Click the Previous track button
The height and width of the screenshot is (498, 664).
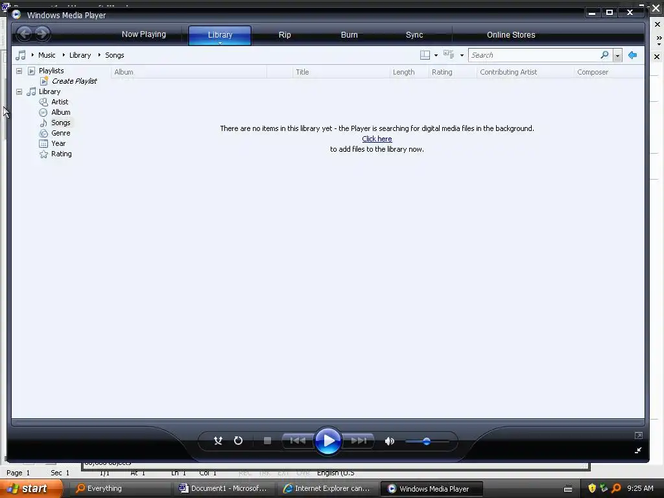(298, 441)
